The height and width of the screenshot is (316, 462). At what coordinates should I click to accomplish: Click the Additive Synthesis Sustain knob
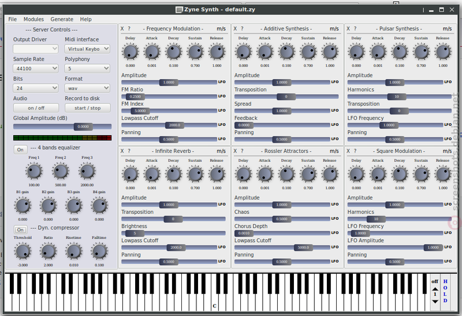click(308, 51)
